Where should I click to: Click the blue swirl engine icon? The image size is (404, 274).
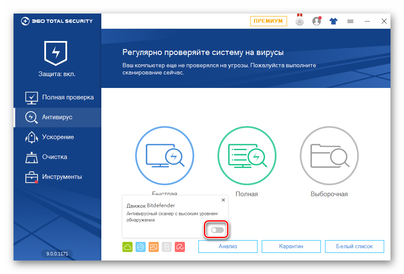[141, 247]
